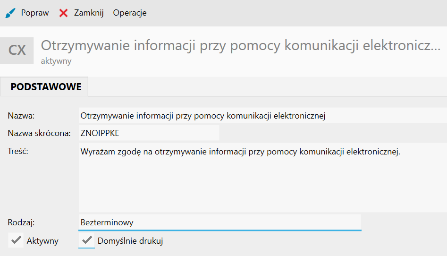
Task: Click the blue brush Popraw icon
Action: (10, 13)
